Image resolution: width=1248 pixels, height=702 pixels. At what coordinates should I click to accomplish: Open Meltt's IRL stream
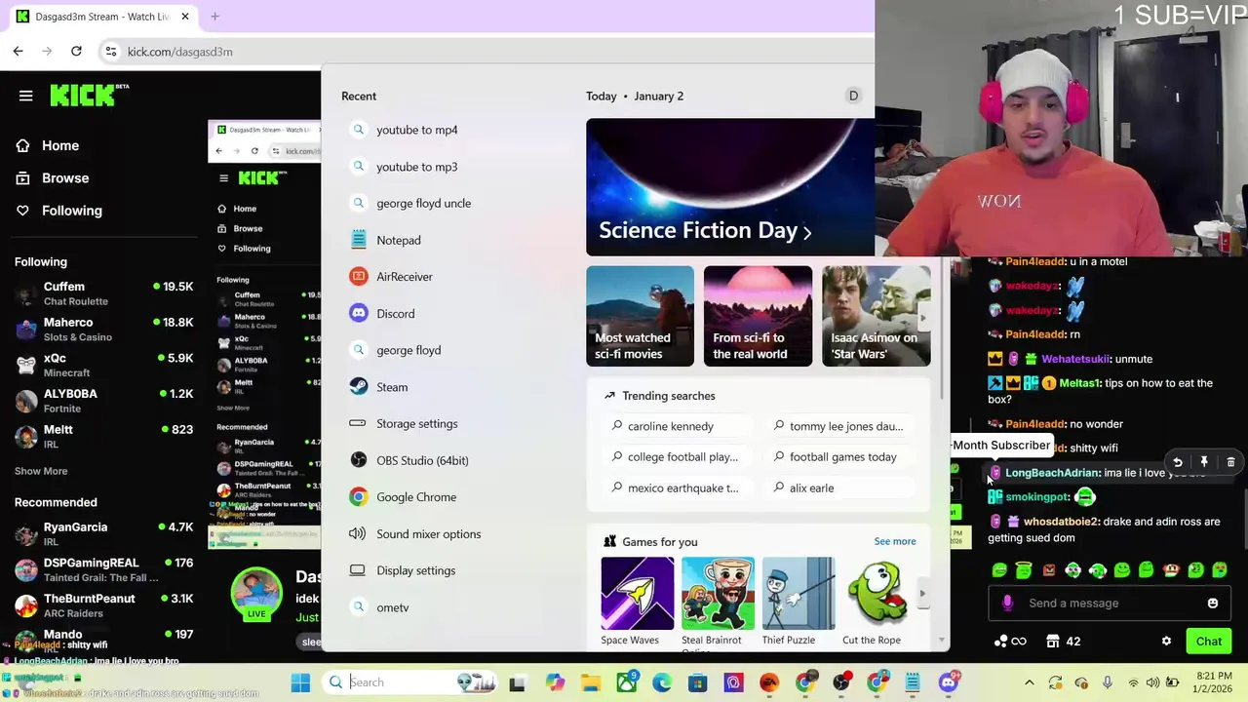(x=103, y=436)
